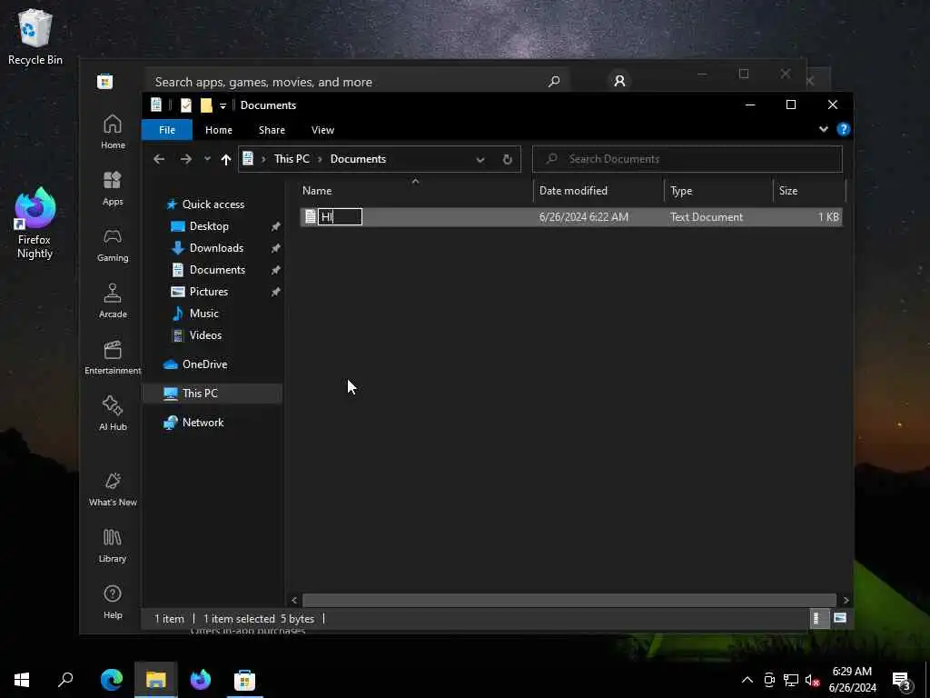This screenshot has height=698, width=930.
Task: Open File Explorer help icon
Action: click(x=844, y=129)
